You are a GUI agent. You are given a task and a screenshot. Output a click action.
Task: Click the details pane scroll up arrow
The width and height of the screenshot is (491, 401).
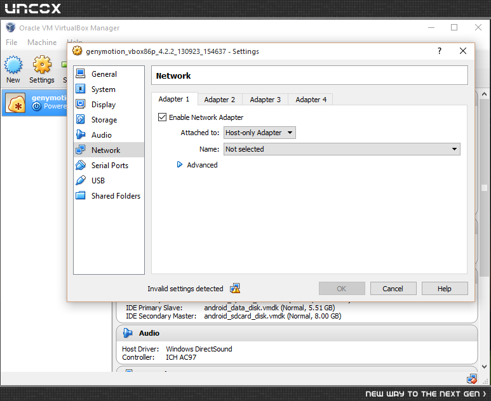pos(484,94)
